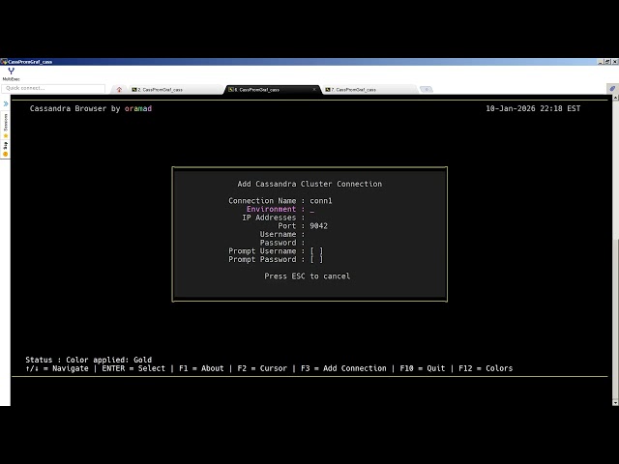
Task: Click the Username label in dialog
Action: coord(278,234)
